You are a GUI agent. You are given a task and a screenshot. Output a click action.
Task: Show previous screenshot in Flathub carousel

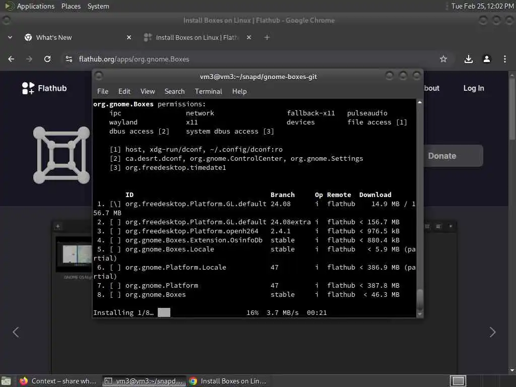pos(16,332)
